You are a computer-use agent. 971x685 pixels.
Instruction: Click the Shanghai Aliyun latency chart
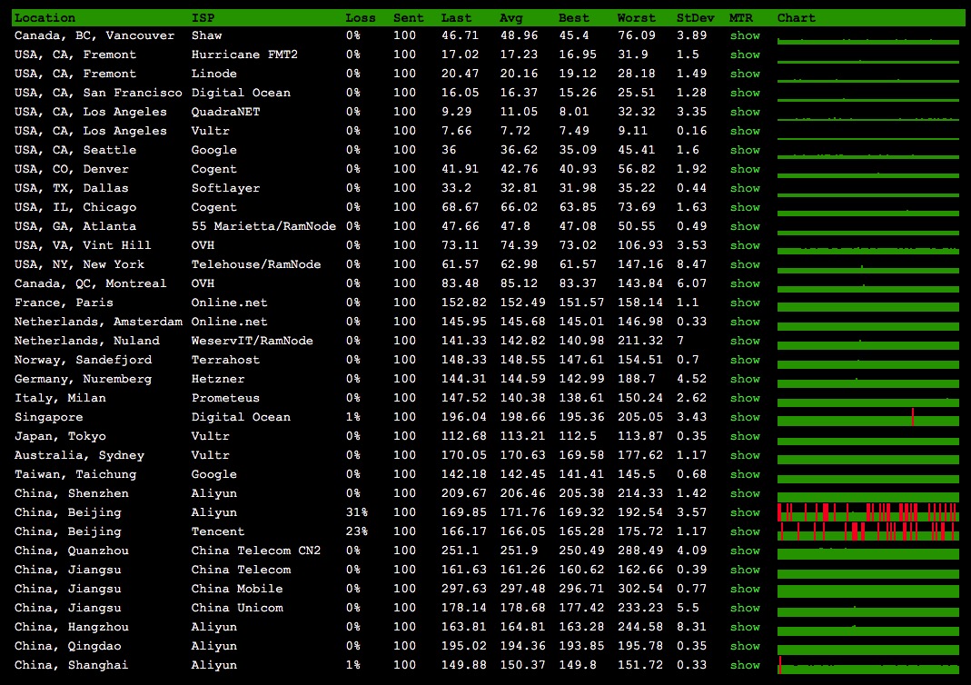click(x=868, y=665)
